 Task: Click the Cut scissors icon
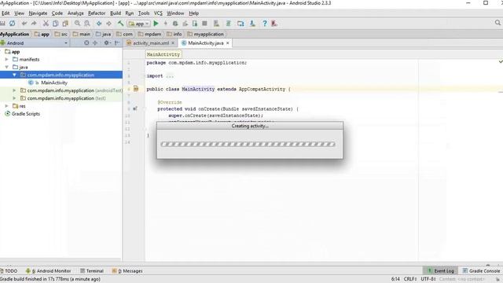tap(46, 24)
